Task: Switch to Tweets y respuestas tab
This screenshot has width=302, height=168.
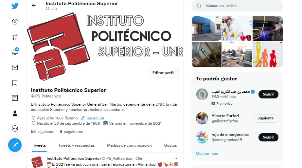Action: coord(77,145)
